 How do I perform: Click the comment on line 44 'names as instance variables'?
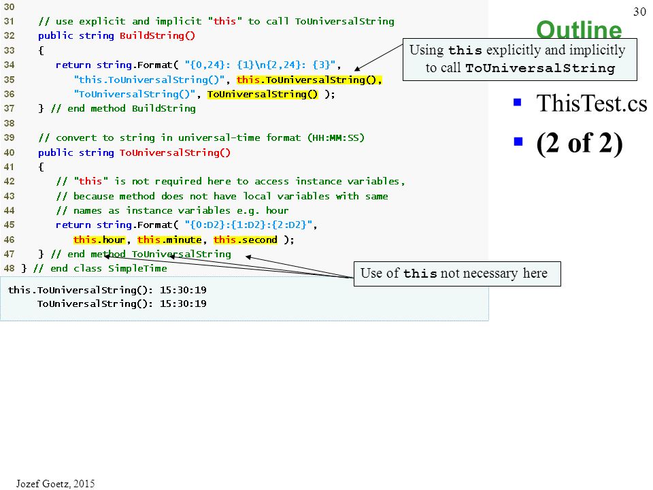[x=172, y=210]
